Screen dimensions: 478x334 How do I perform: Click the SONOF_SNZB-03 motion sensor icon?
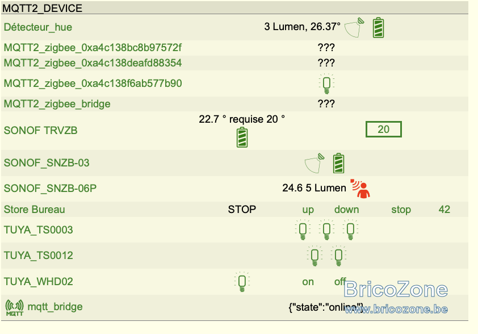[315, 163]
